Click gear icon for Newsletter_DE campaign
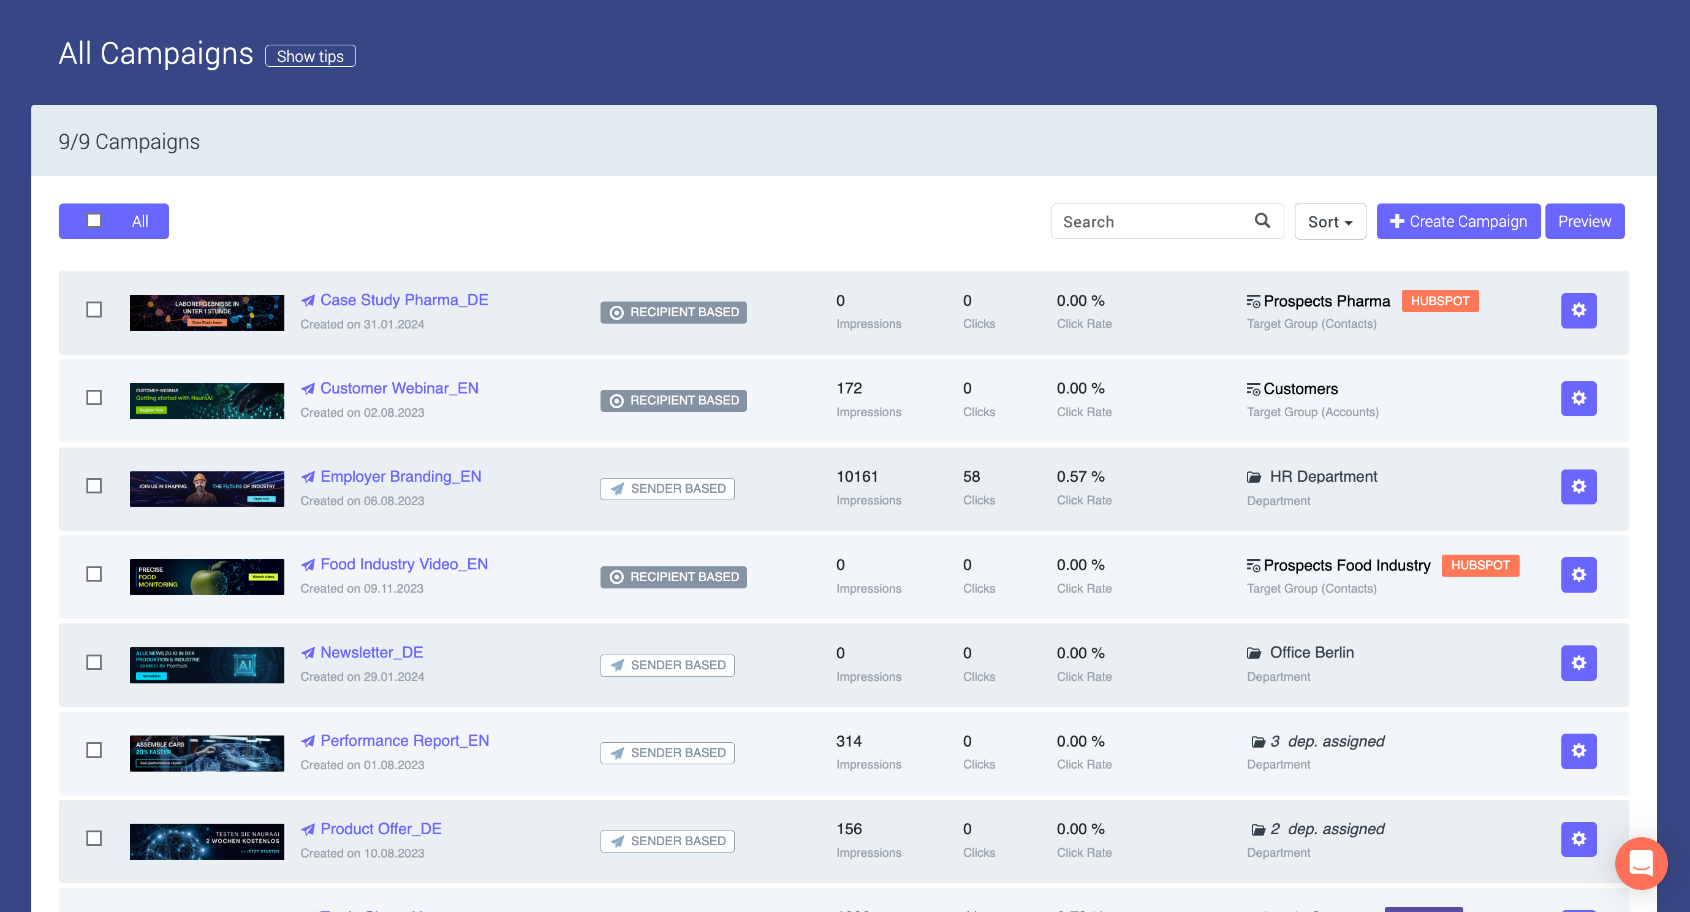The width and height of the screenshot is (1690, 912). 1578,663
